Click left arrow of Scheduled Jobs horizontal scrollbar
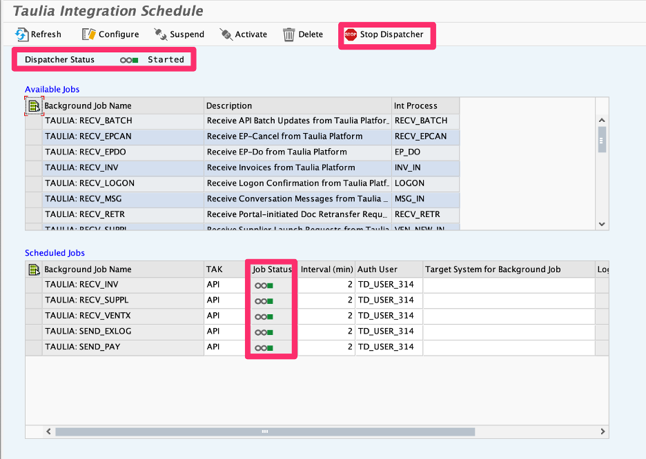 pos(48,431)
